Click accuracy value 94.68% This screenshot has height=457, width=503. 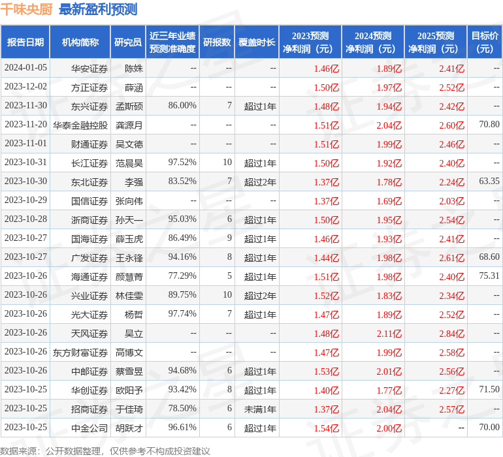[182, 370]
